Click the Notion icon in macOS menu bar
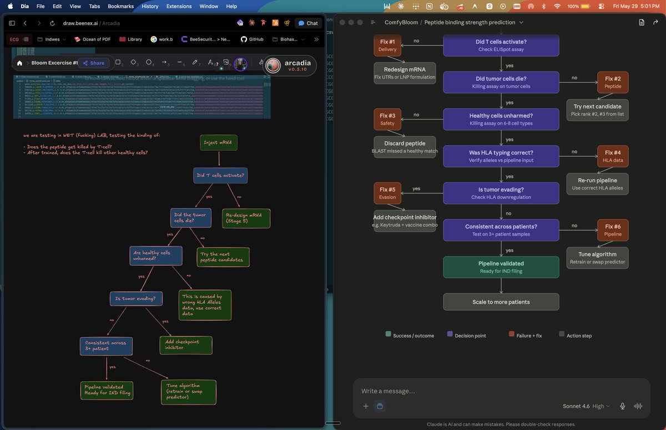This screenshot has width=666, height=430. pos(429,6)
